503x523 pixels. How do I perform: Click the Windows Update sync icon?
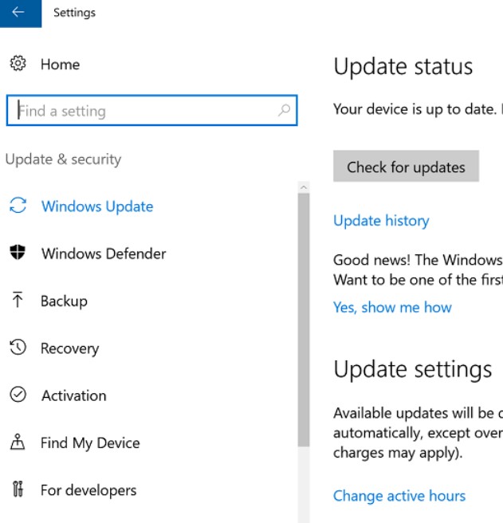tap(18, 205)
